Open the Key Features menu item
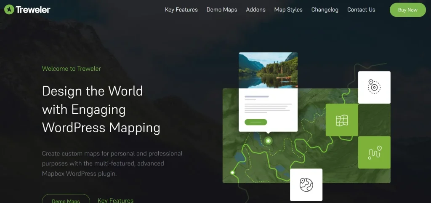This screenshot has width=431, height=203. point(181,10)
